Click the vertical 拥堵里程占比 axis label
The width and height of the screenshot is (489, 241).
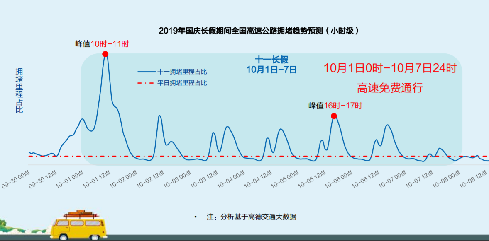tap(19, 90)
